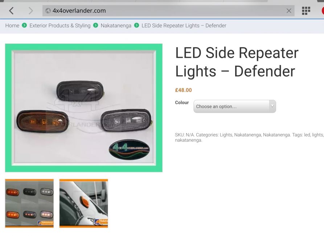Click the Colour dropdown arrow
Viewport: 324px width, 236px height.
[x=272, y=106]
